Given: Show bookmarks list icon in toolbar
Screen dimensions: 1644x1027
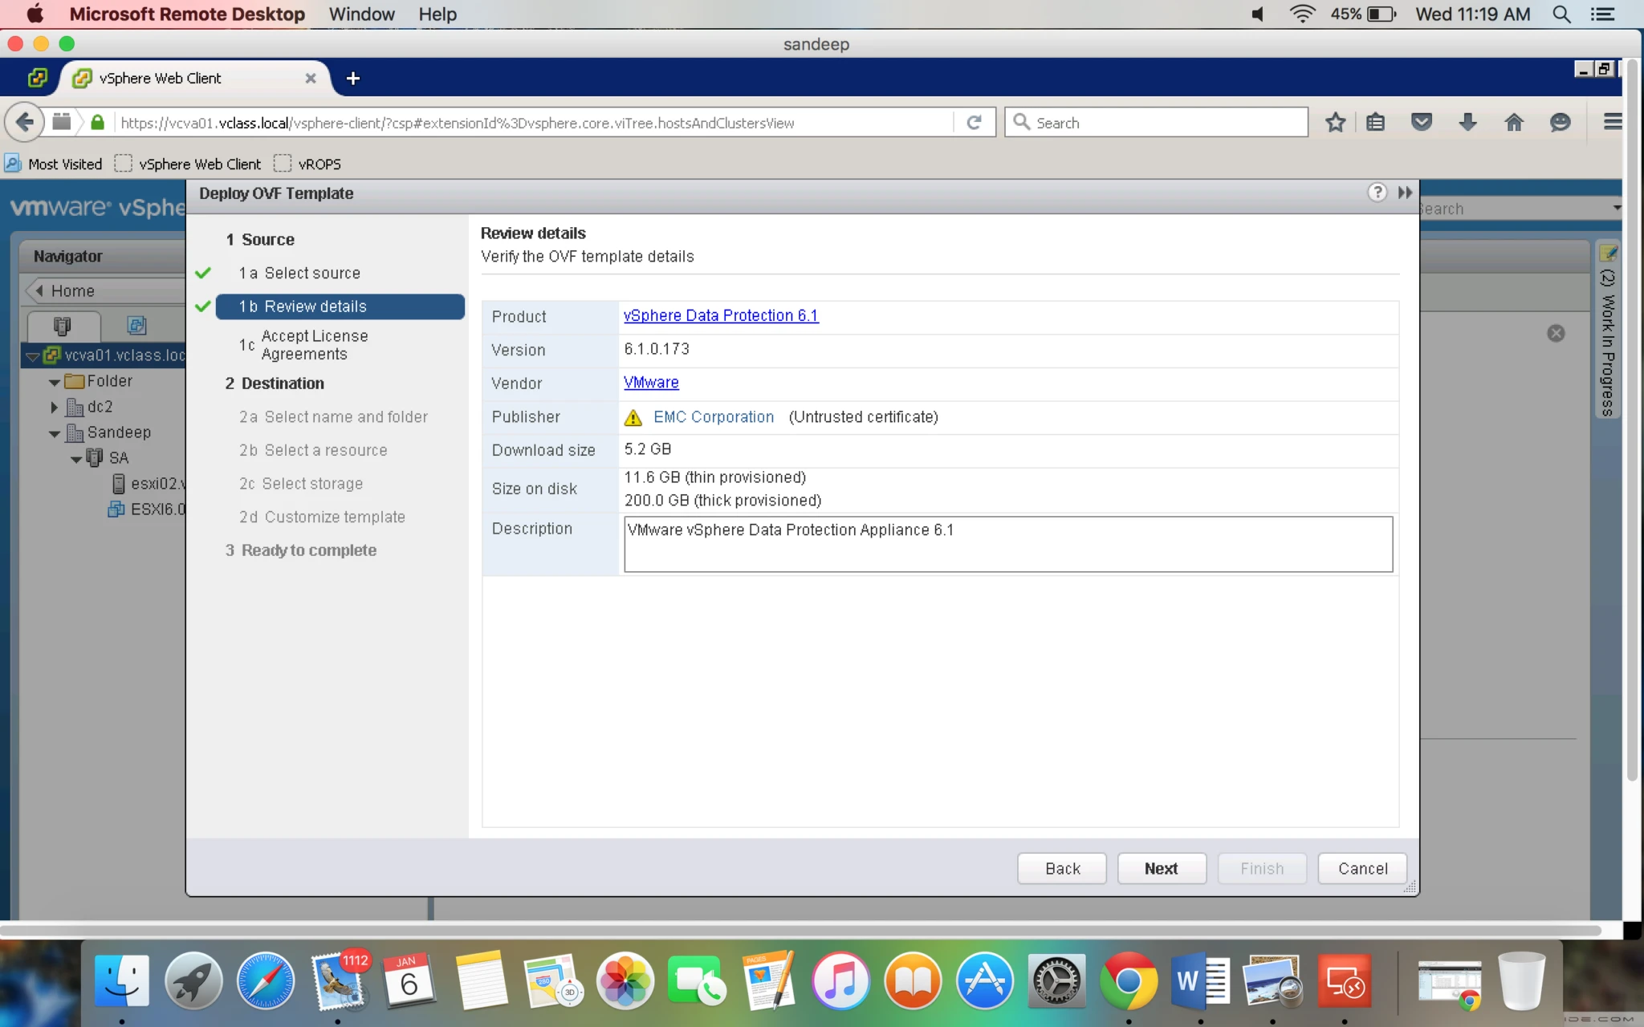Looking at the screenshot, I should coord(1375,122).
